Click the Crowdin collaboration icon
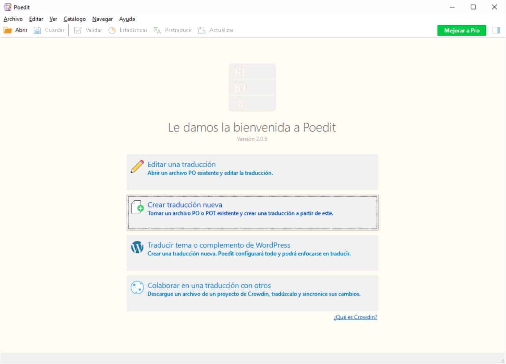506x364 pixels. click(x=137, y=287)
